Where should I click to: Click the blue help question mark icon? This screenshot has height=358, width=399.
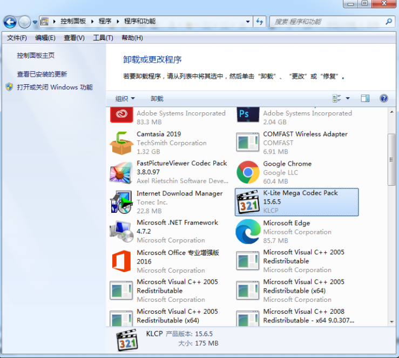click(384, 98)
